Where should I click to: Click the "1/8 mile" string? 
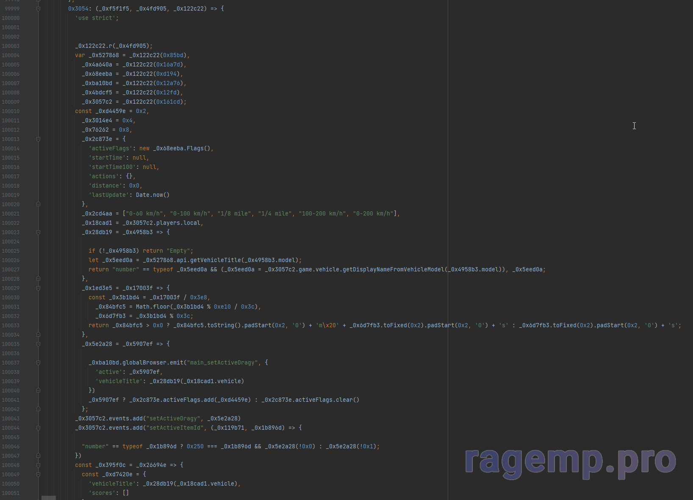234,213
